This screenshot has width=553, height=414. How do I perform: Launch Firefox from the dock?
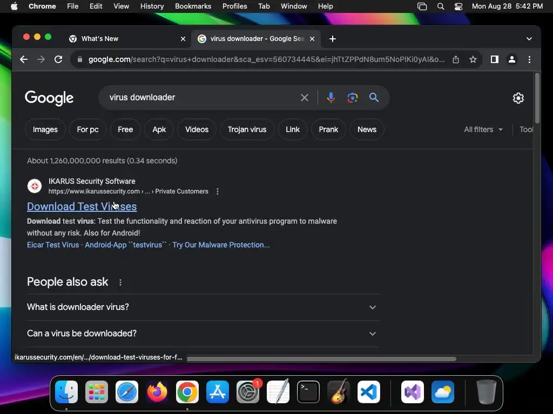tap(157, 391)
